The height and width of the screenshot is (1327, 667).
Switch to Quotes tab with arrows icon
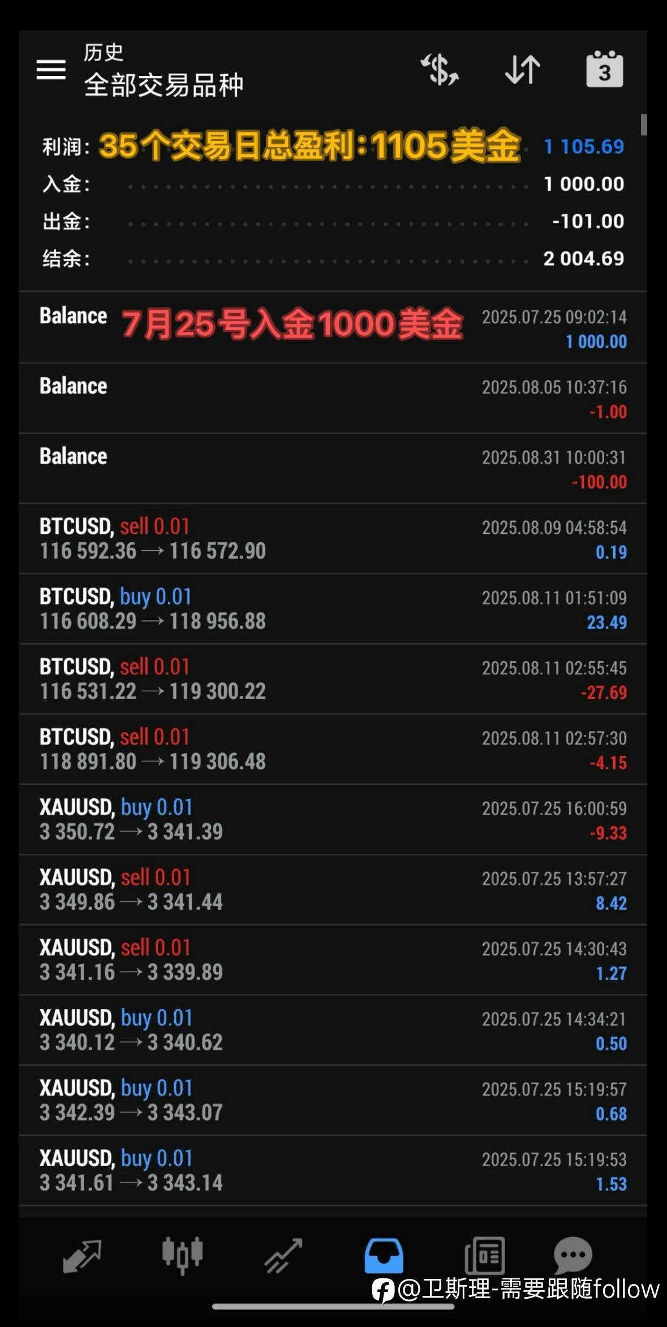(82, 1256)
